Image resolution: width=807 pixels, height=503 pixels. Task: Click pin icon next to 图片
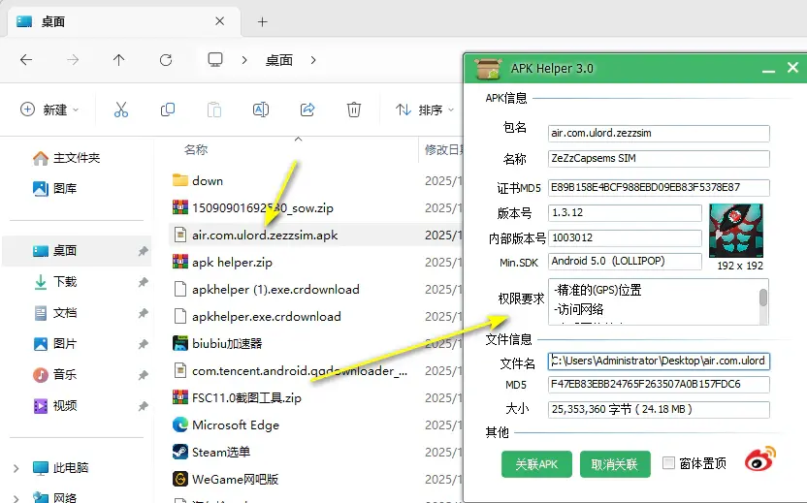coord(144,343)
